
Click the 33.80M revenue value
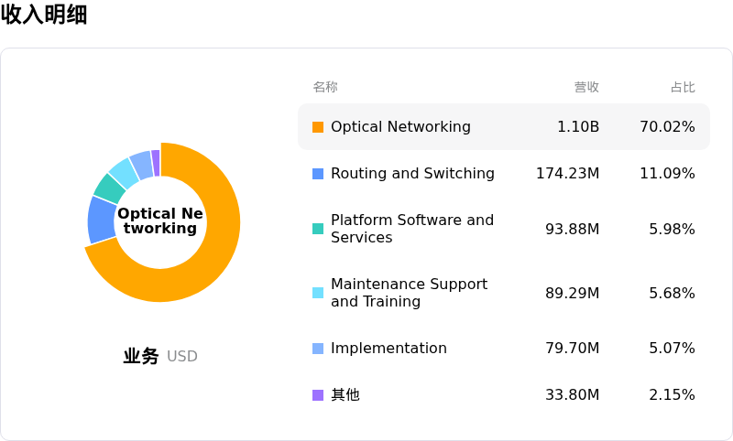(x=572, y=395)
